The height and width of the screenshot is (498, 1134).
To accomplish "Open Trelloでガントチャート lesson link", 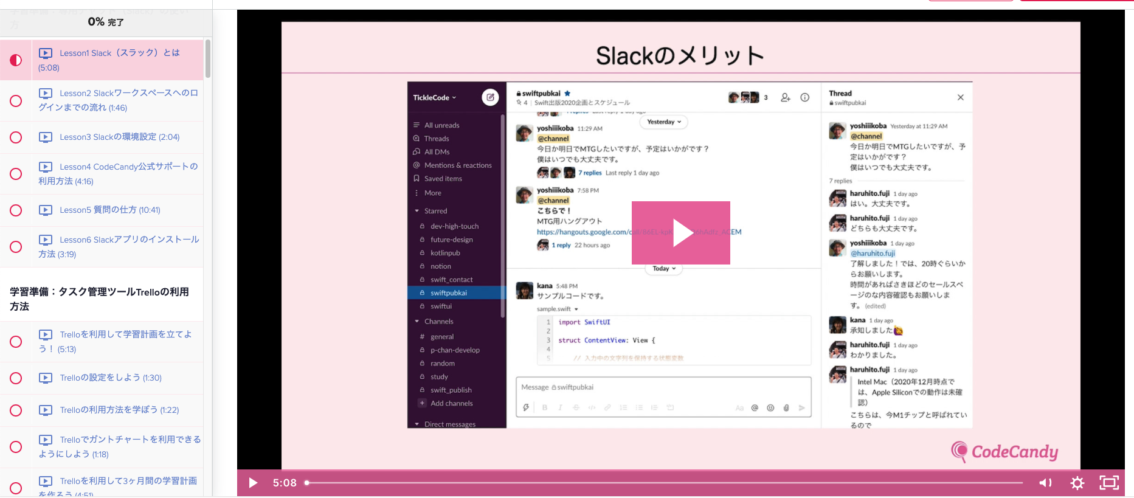I will coord(119,447).
